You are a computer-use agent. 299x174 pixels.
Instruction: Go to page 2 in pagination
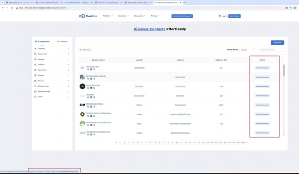coord(124,142)
